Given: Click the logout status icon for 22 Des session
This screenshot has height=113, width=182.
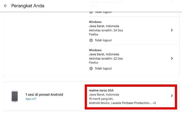Looking at the screenshot, I should click(x=91, y=68).
